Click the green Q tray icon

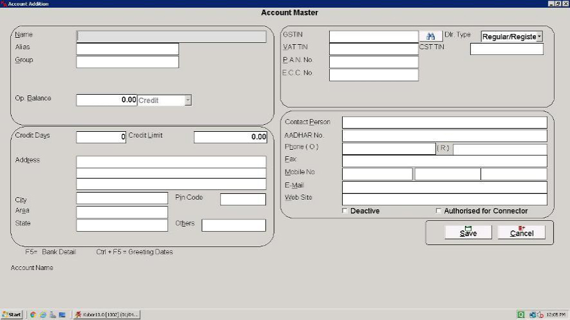pyautogui.click(x=521, y=314)
